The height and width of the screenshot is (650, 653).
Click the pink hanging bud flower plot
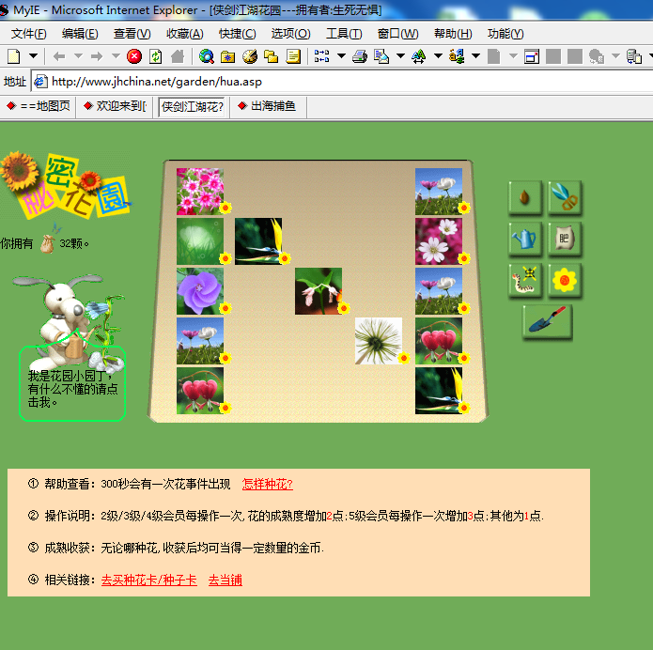click(x=319, y=291)
